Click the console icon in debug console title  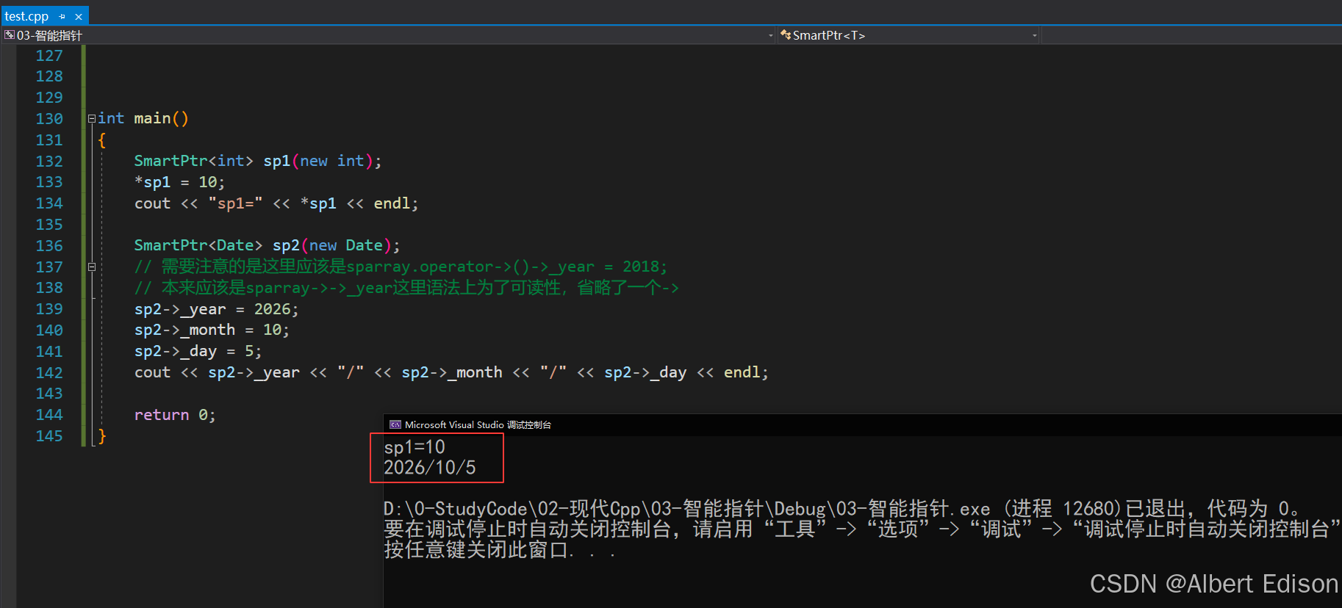pyautogui.click(x=395, y=424)
